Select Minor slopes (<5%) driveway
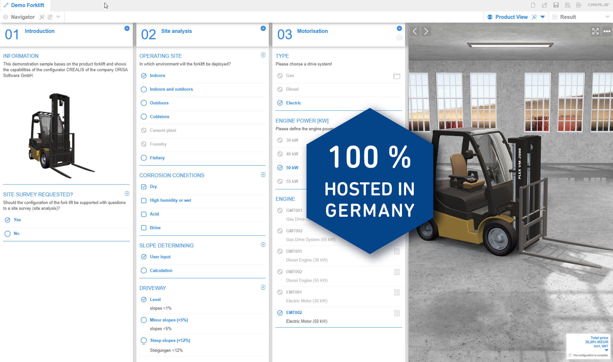 [202, 324]
